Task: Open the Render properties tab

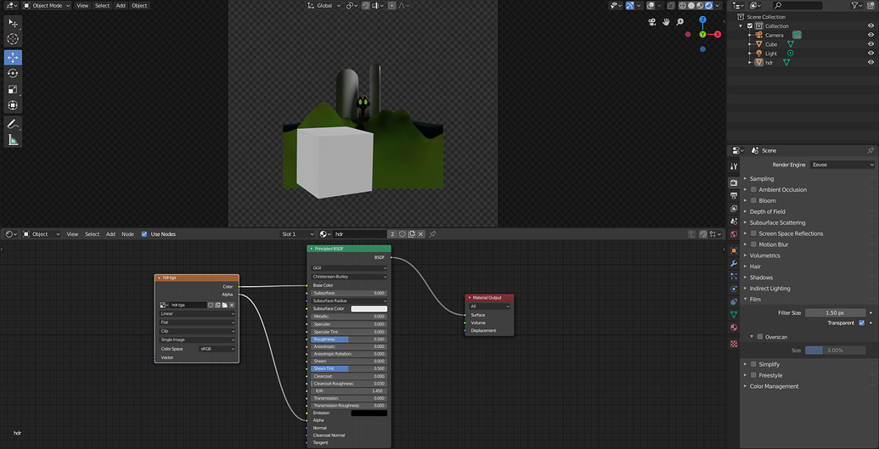Action: click(x=734, y=182)
